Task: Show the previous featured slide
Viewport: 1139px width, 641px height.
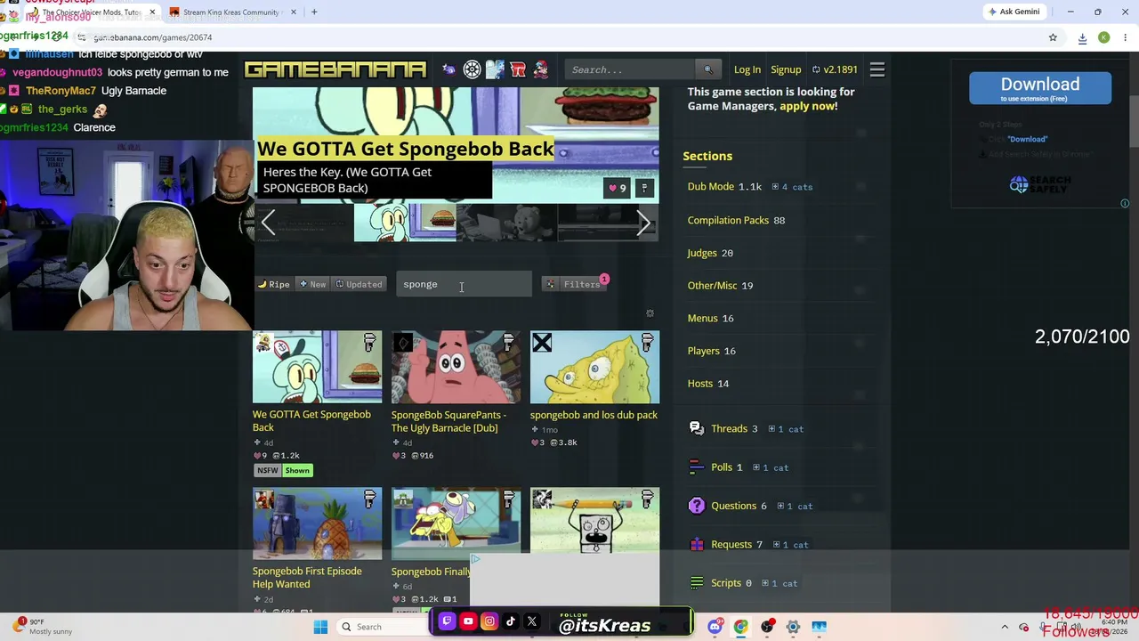Action: tap(269, 223)
